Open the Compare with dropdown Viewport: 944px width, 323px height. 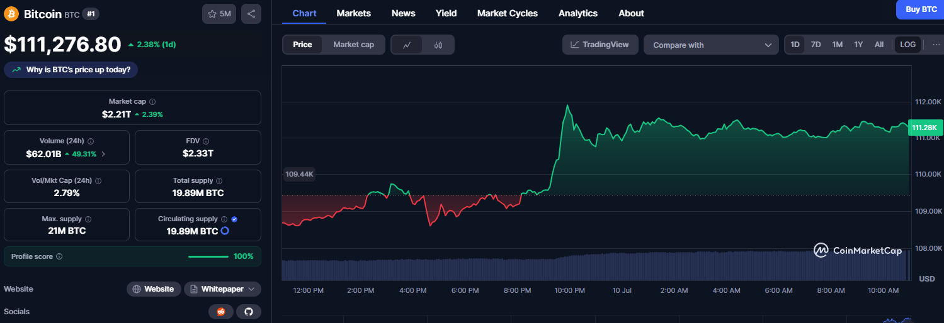point(712,45)
